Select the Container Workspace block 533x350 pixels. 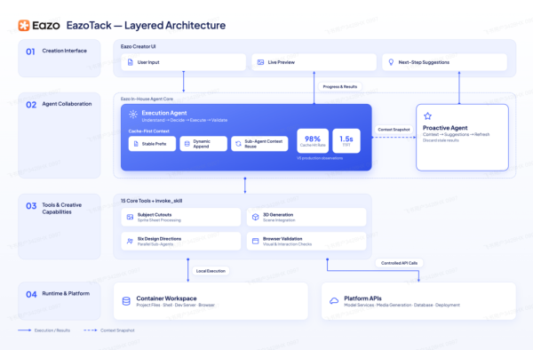pyautogui.click(x=211, y=301)
